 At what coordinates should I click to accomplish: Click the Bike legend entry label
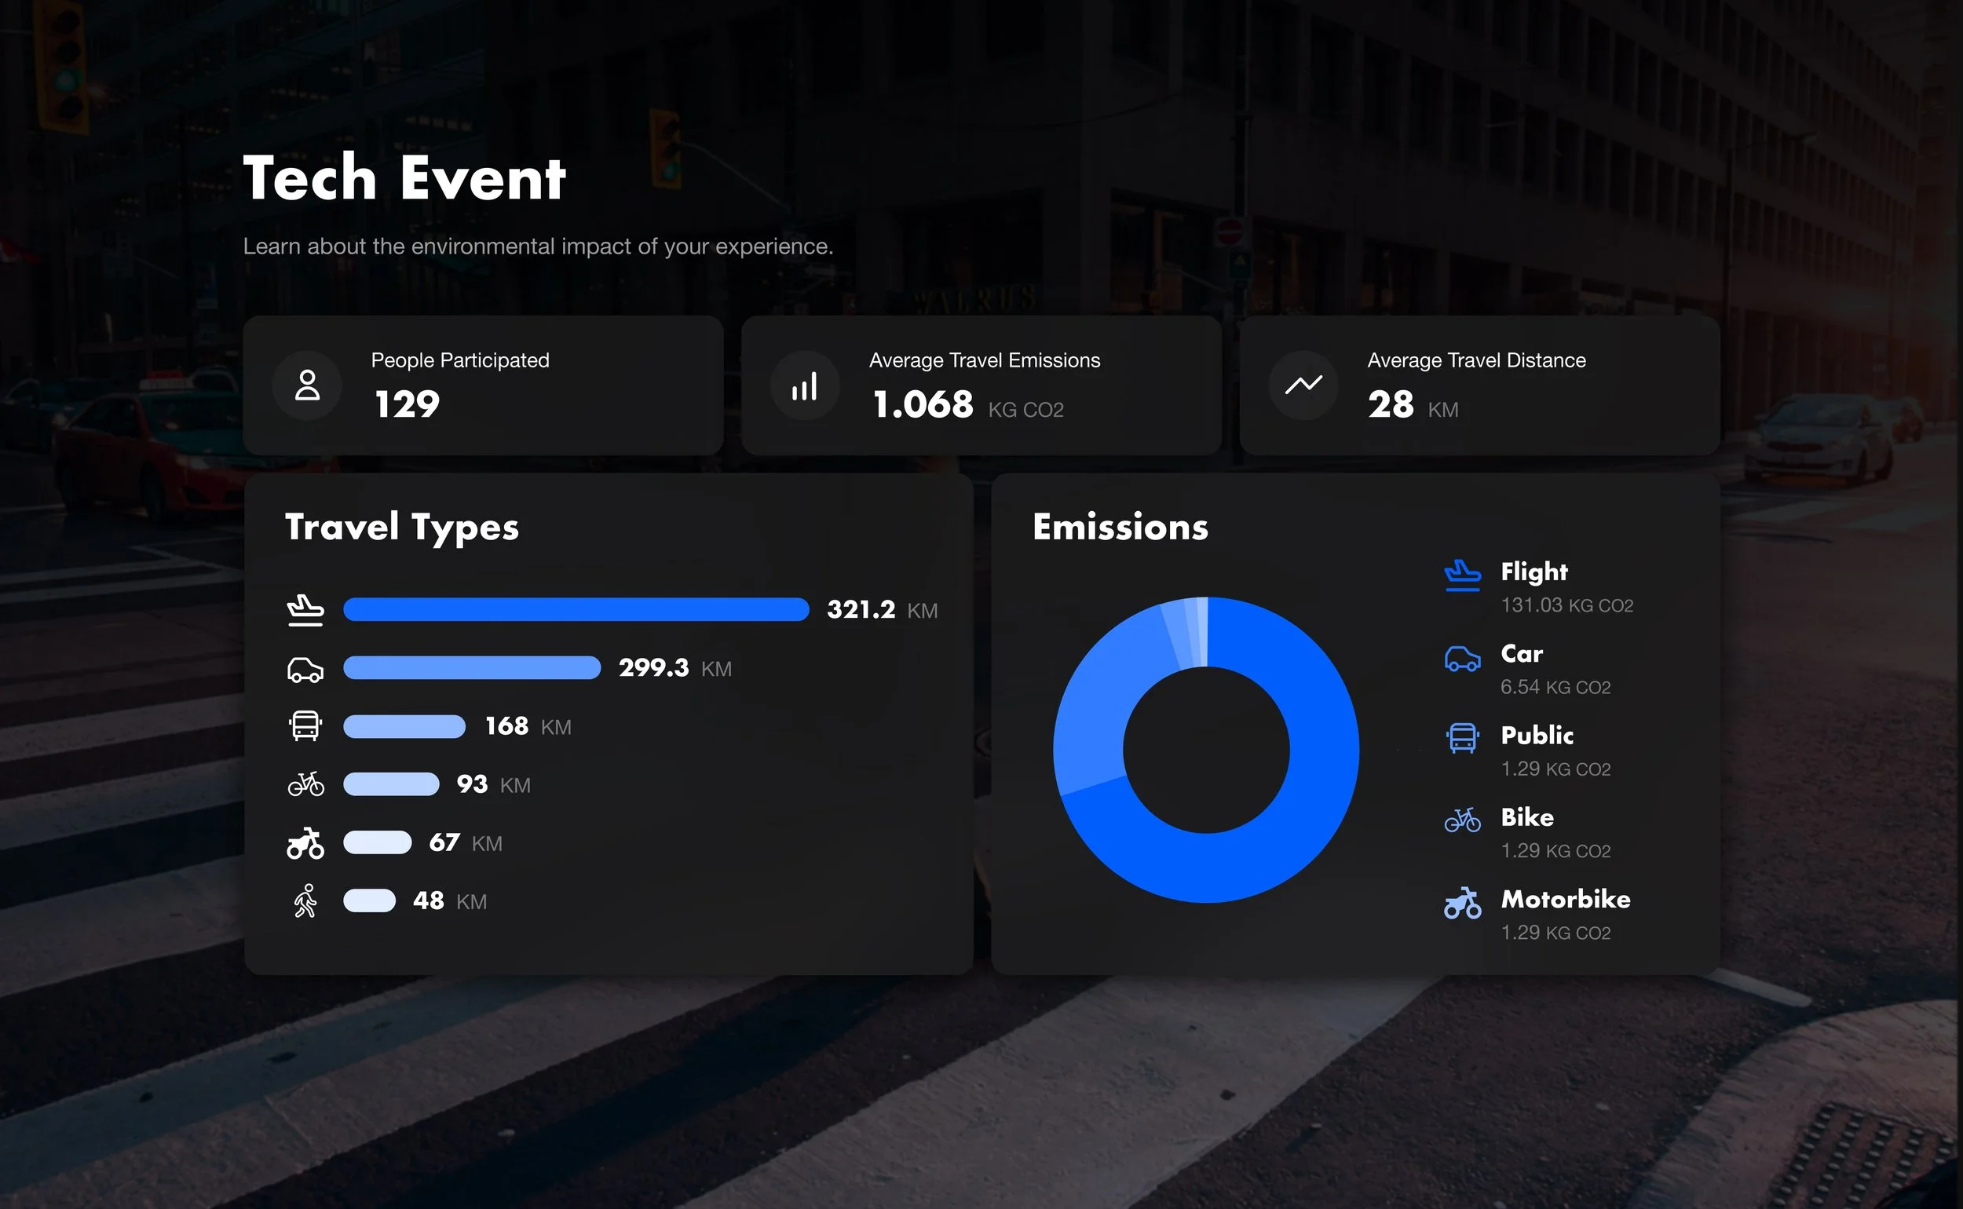(x=1526, y=817)
